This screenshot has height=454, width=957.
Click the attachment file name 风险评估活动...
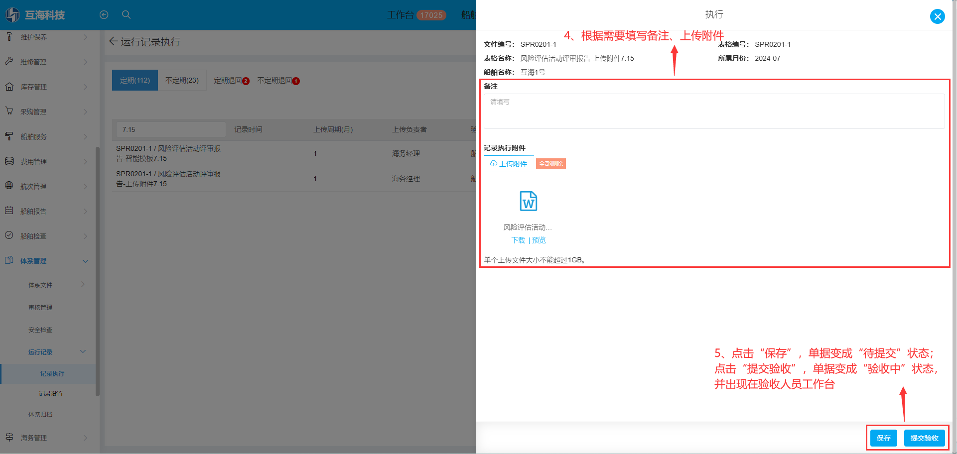528,227
